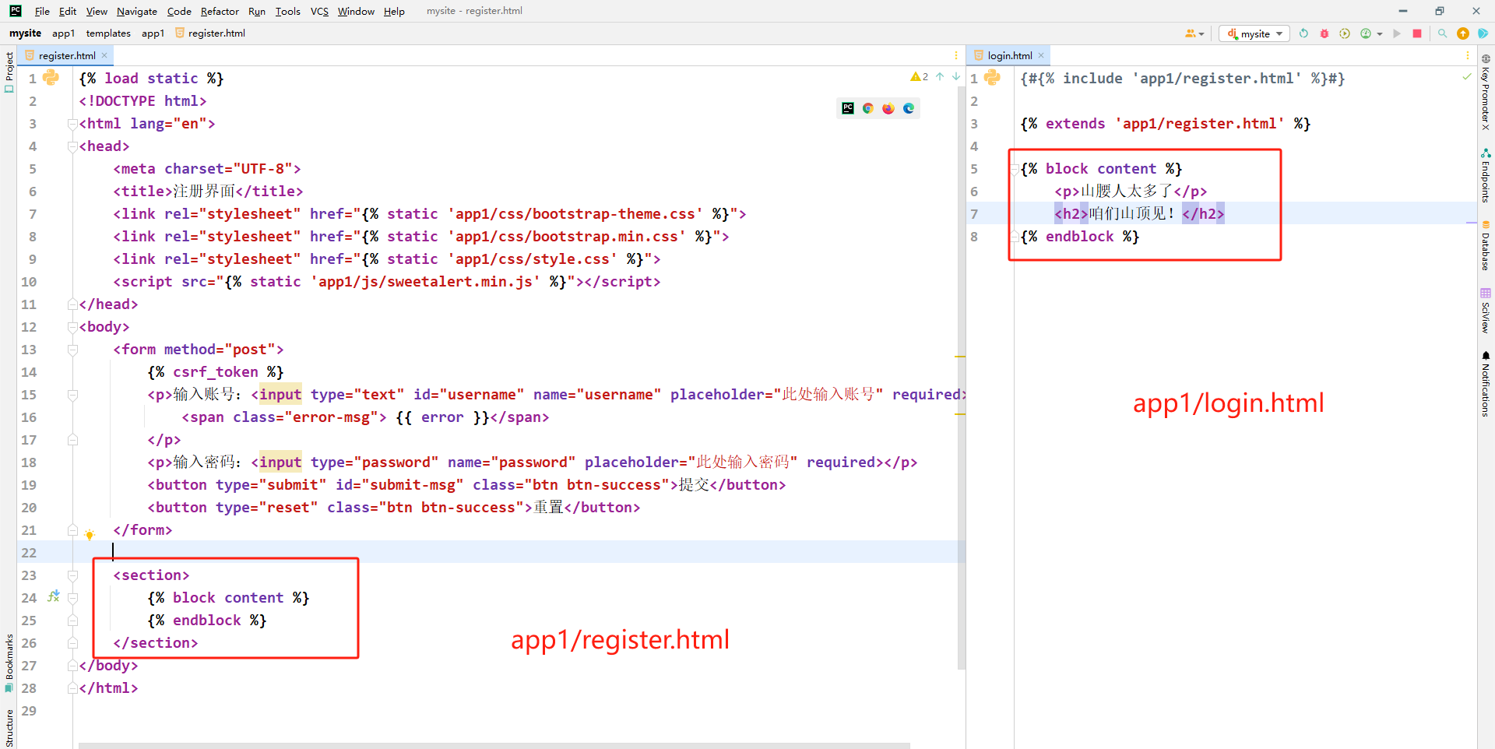Viewport: 1495px width, 749px height.
Task: Open tab options dots in register.html pane
Action: [956, 55]
